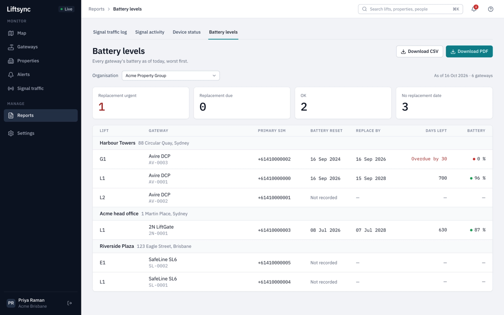The width and height of the screenshot is (504, 315).
Task: Click the Download PDF button
Action: [x=469, y=51]
